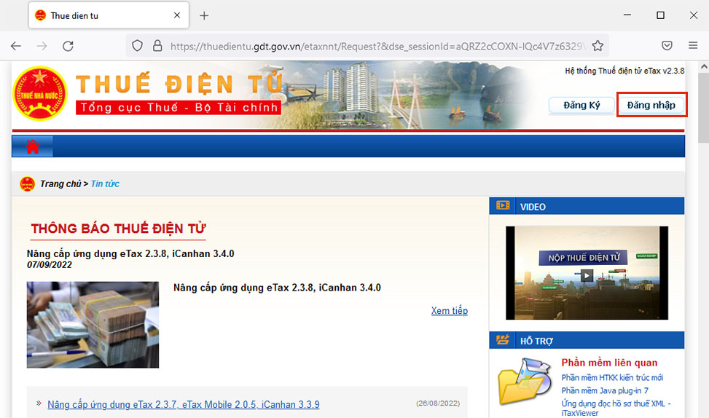Close the Thue dien tu tab
709x418 pixels.
(177, 15)
